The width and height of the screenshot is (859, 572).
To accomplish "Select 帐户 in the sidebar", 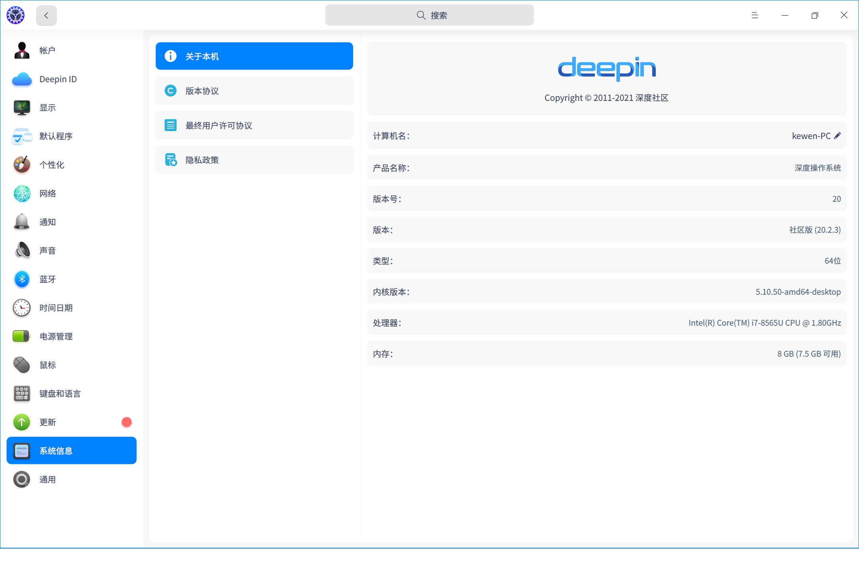I will (x=47, y=50).
